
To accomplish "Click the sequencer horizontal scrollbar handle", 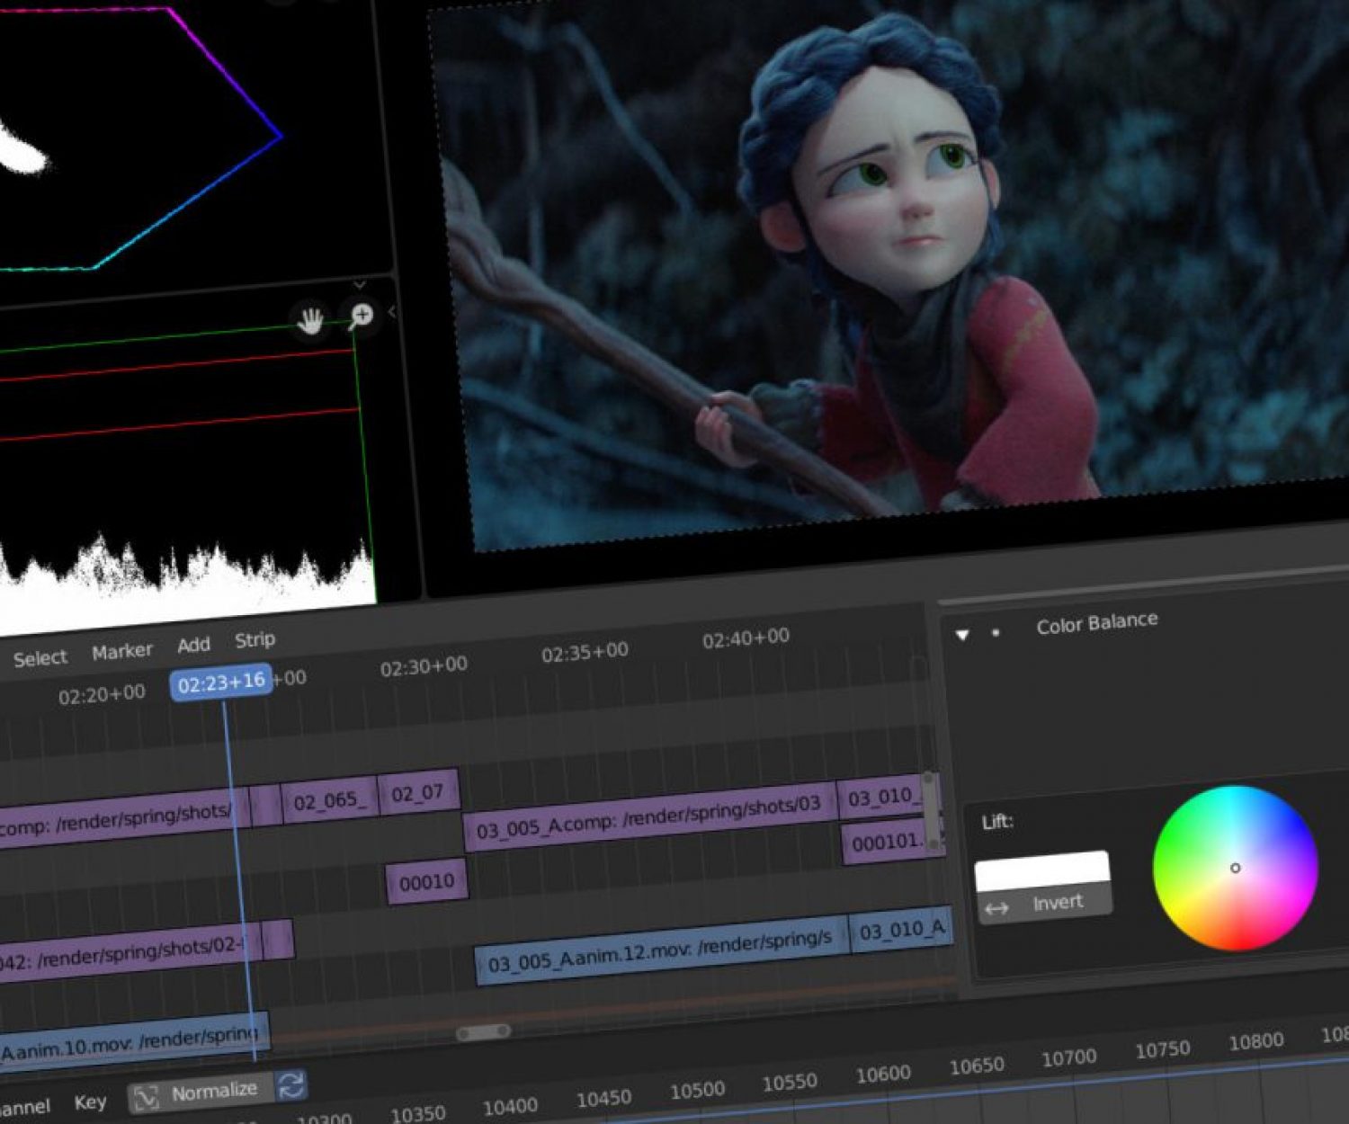I will point(483,1032).
